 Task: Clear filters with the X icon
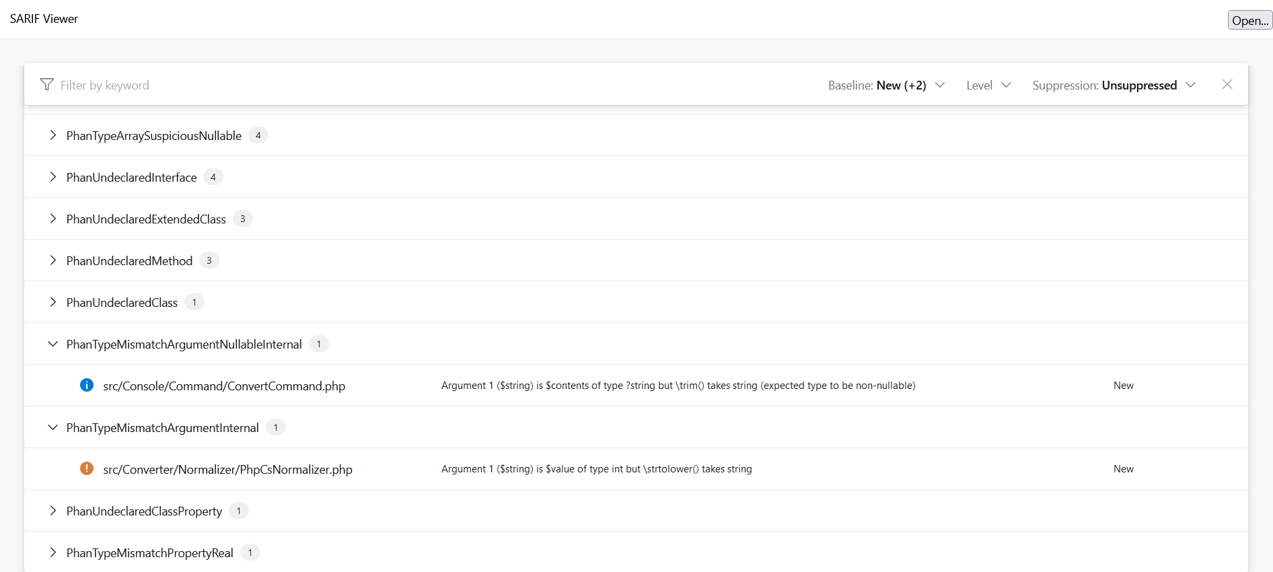[1227, 85]
